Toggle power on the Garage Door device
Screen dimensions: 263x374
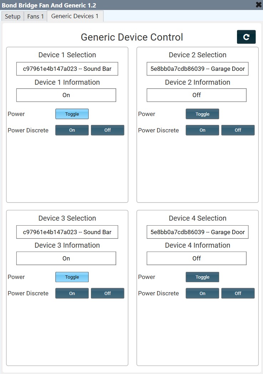click(202, 114)
